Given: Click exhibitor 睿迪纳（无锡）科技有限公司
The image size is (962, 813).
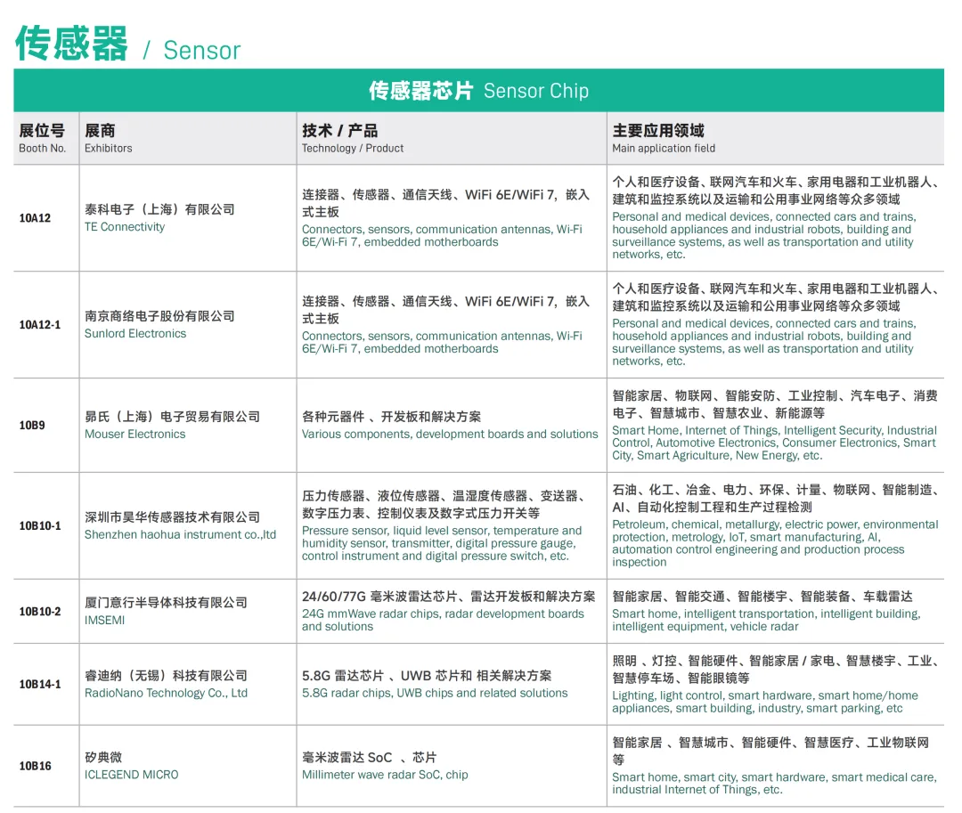Looking at the screenshot, I should (166, 676).
